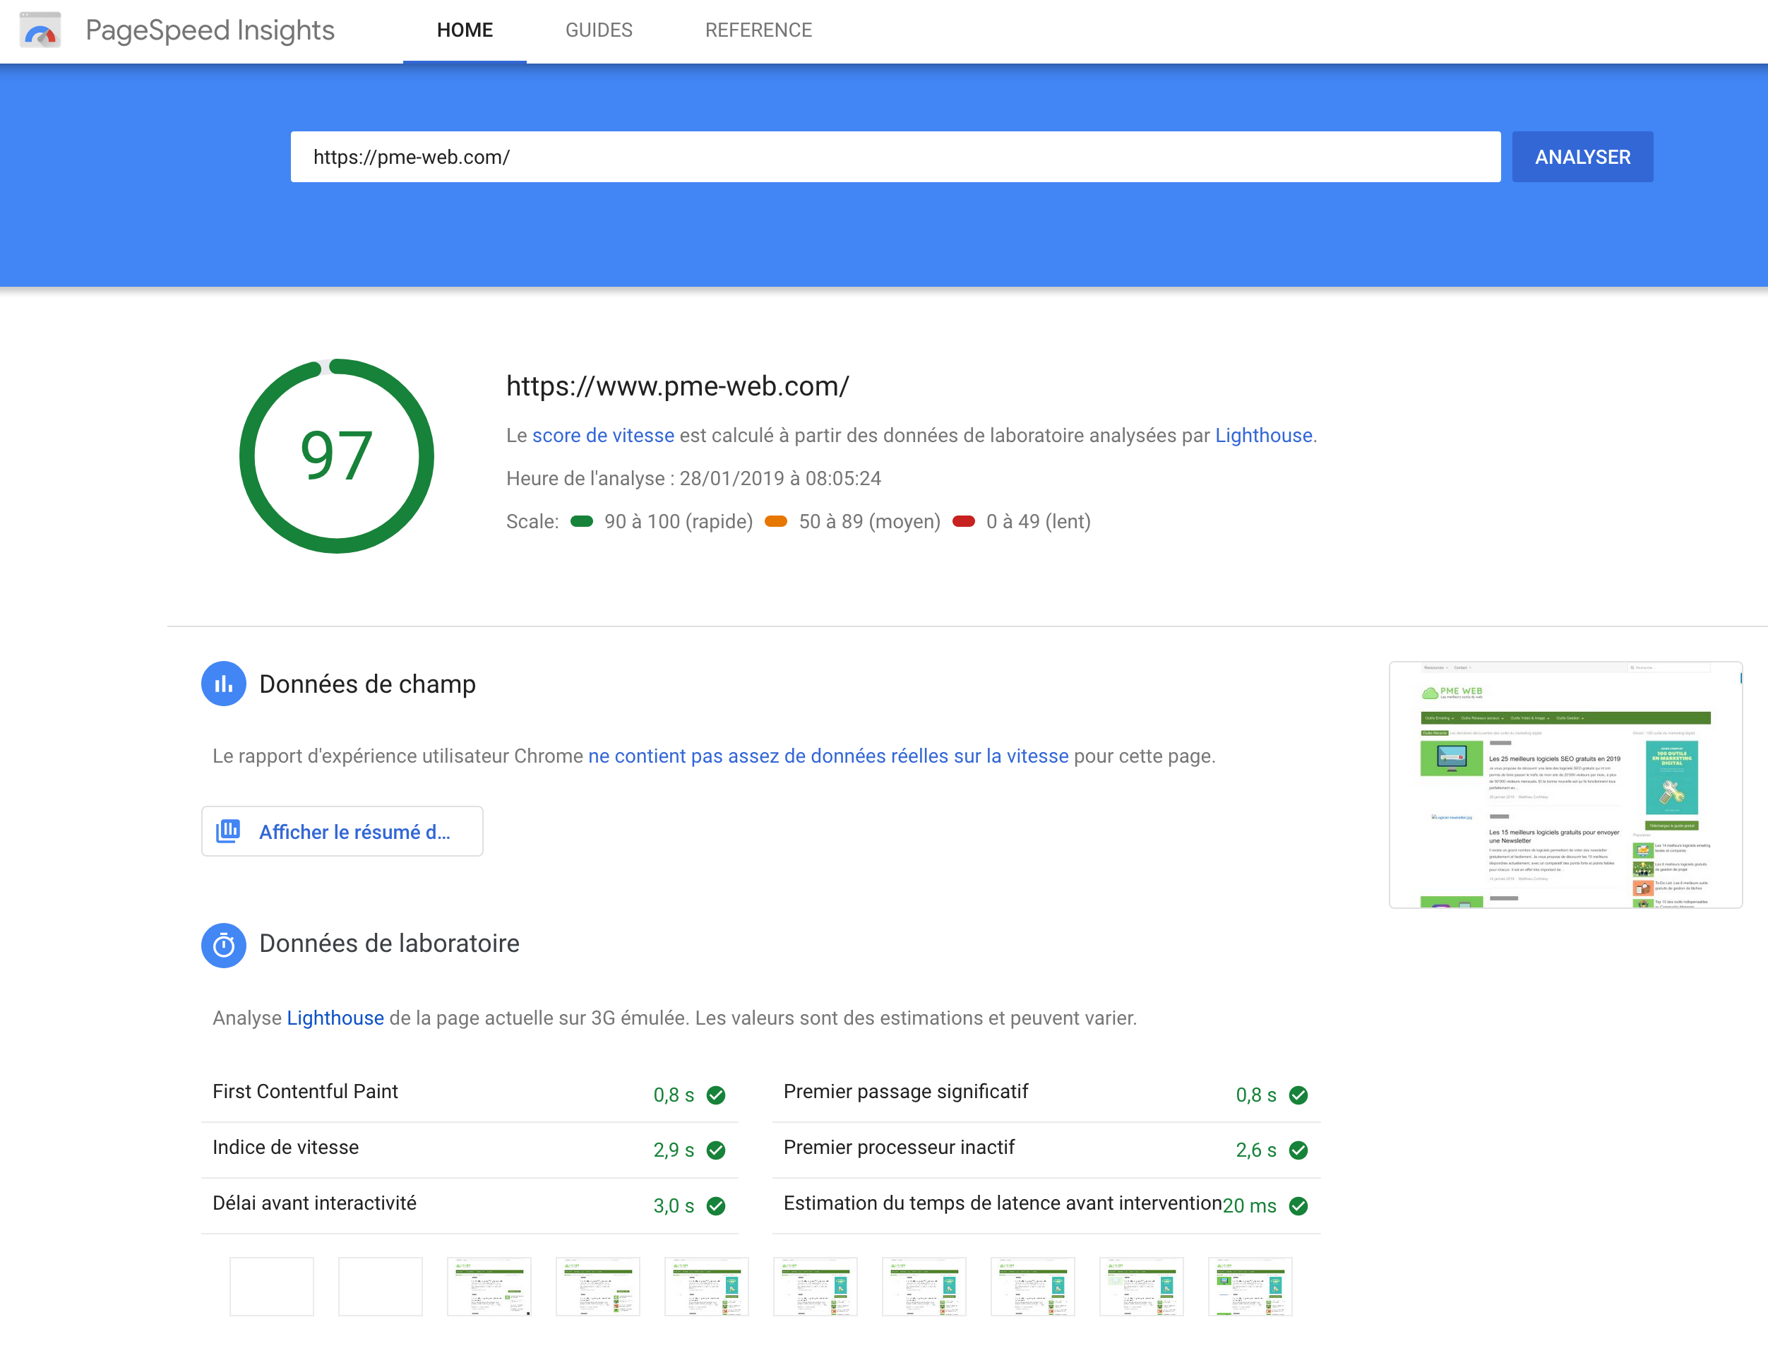Click latency estimation 20 ms green checkmark
1768x1370 pixels.
click(1298, 1205)
